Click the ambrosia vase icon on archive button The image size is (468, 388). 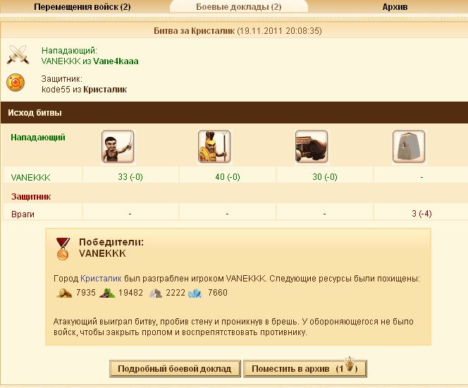350,364
